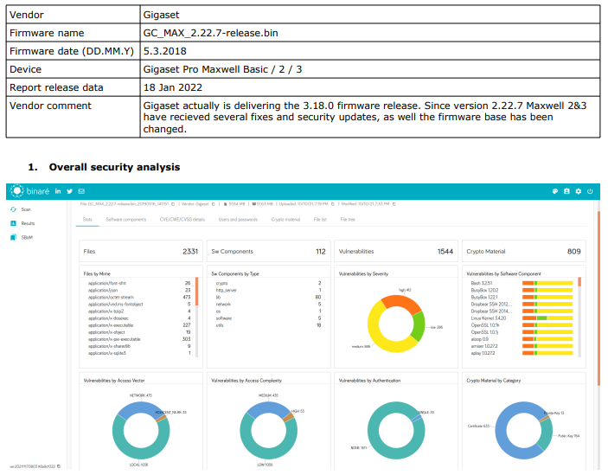This screenshot has height=475, width=608.
Task: Copy the firmware file name
Action: pyautogui.click(x=173, y=204)
